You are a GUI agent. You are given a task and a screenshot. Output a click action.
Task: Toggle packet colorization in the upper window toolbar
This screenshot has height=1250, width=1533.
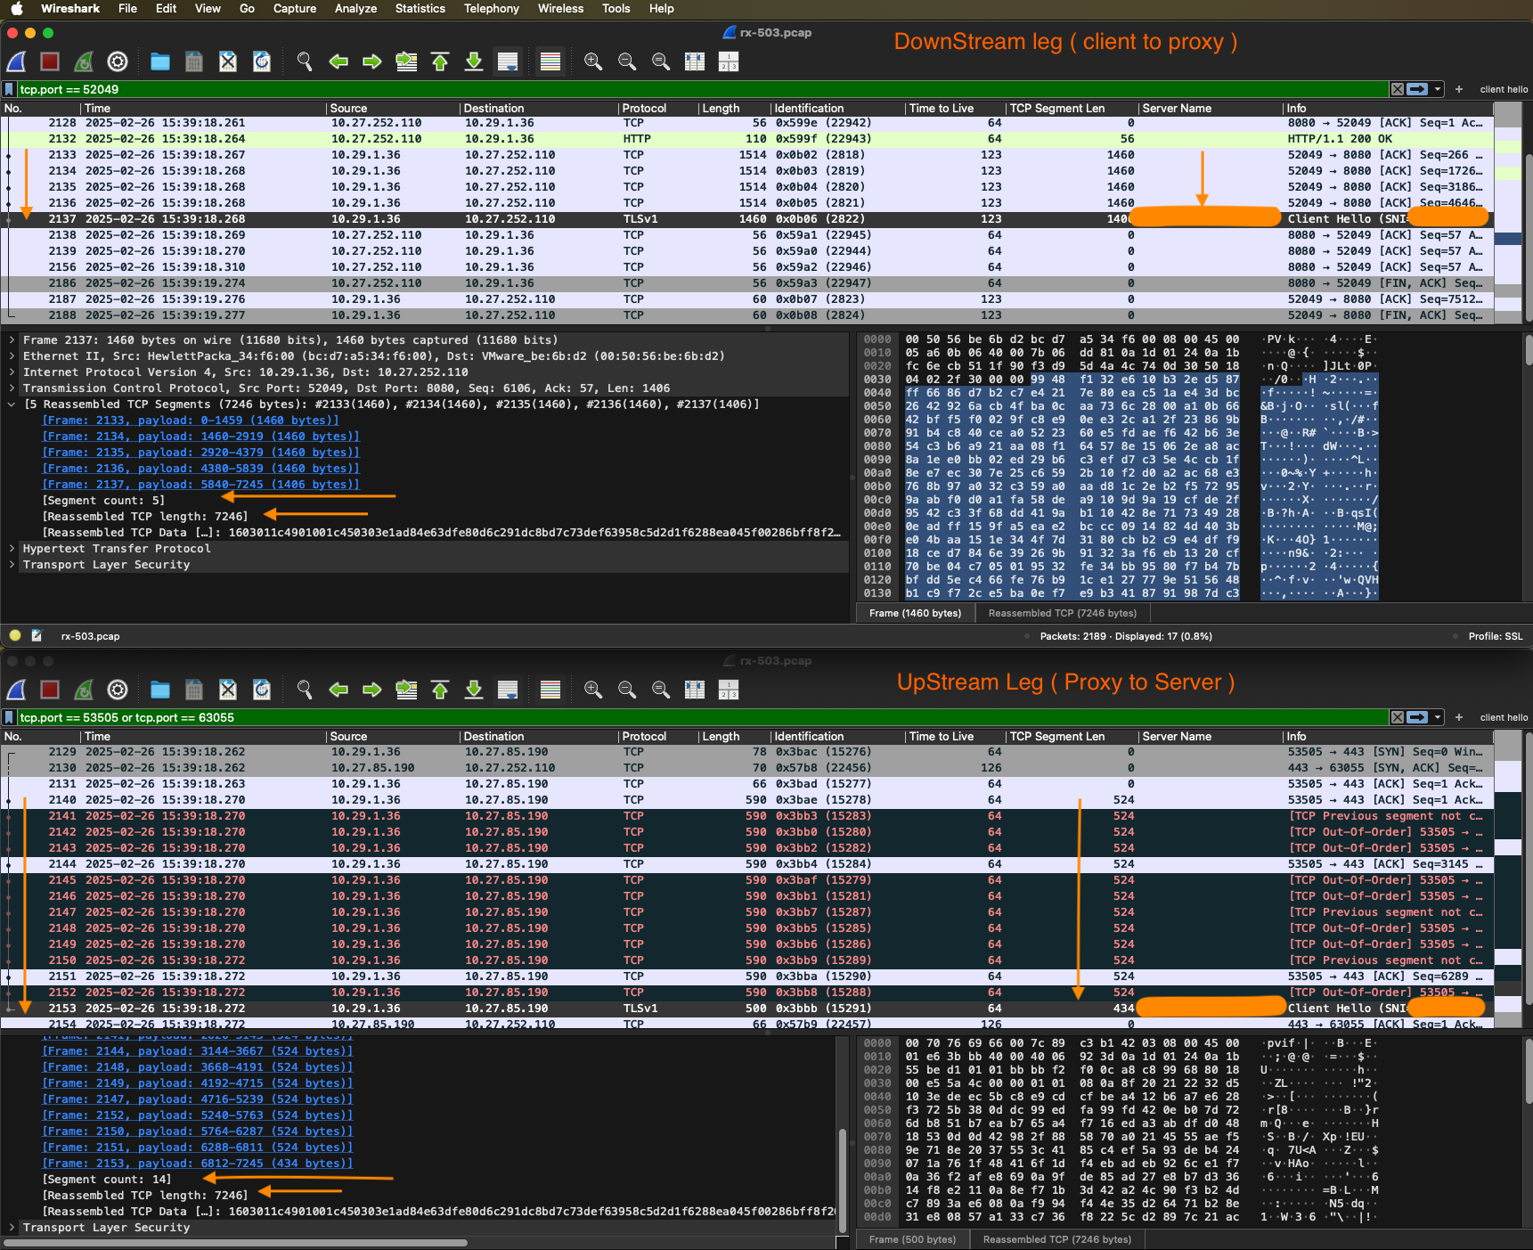(550, 61)
